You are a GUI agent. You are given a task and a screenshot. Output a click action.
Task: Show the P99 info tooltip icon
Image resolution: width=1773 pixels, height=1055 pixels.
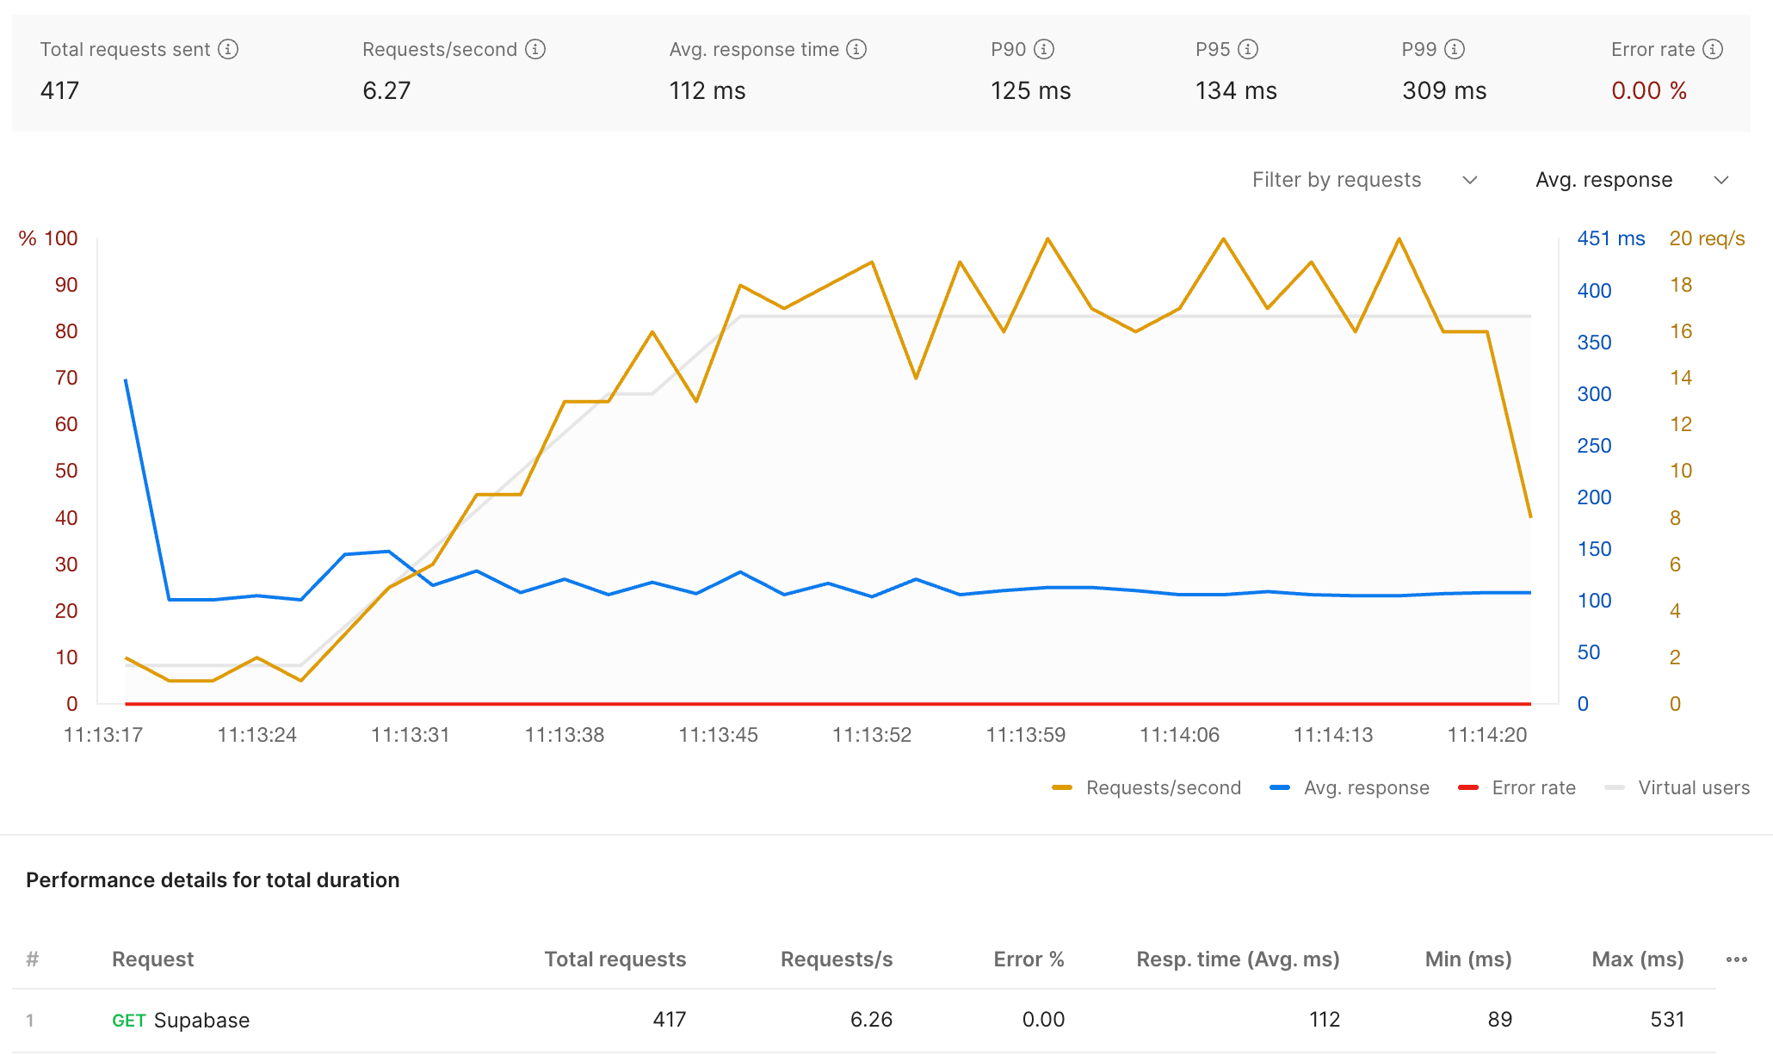pos(1455,49)
